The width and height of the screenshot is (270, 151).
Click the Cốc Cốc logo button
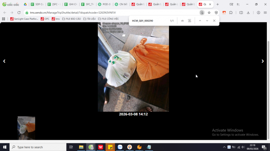pyautogui.click(x=11, y=4)
